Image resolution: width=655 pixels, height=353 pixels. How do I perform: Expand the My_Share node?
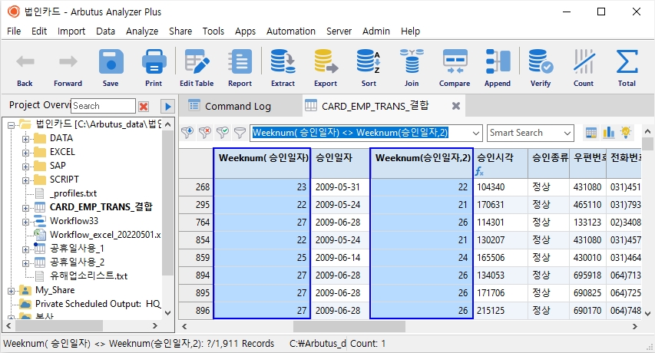[12, 290]
